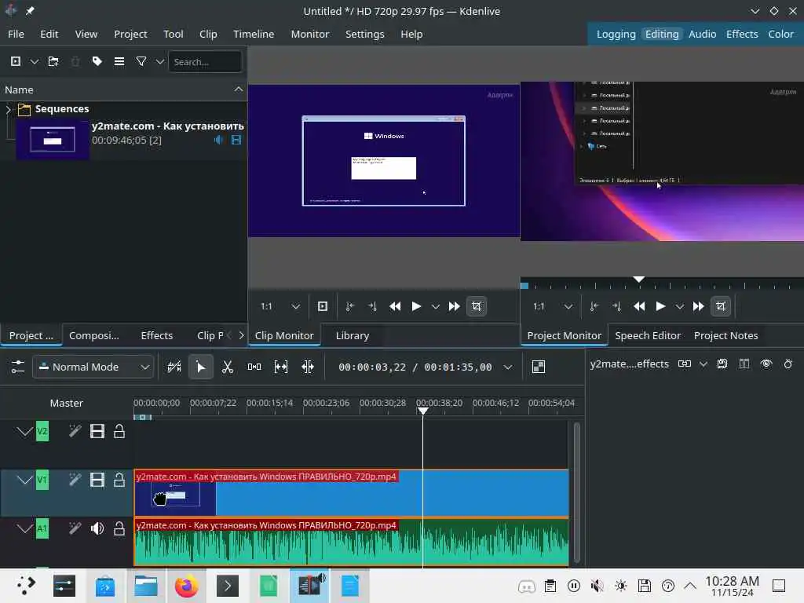Activate the Selection arrow tool
Viewport: 804px width, 603px height.
pyautogui.click(x=200, y=367)
